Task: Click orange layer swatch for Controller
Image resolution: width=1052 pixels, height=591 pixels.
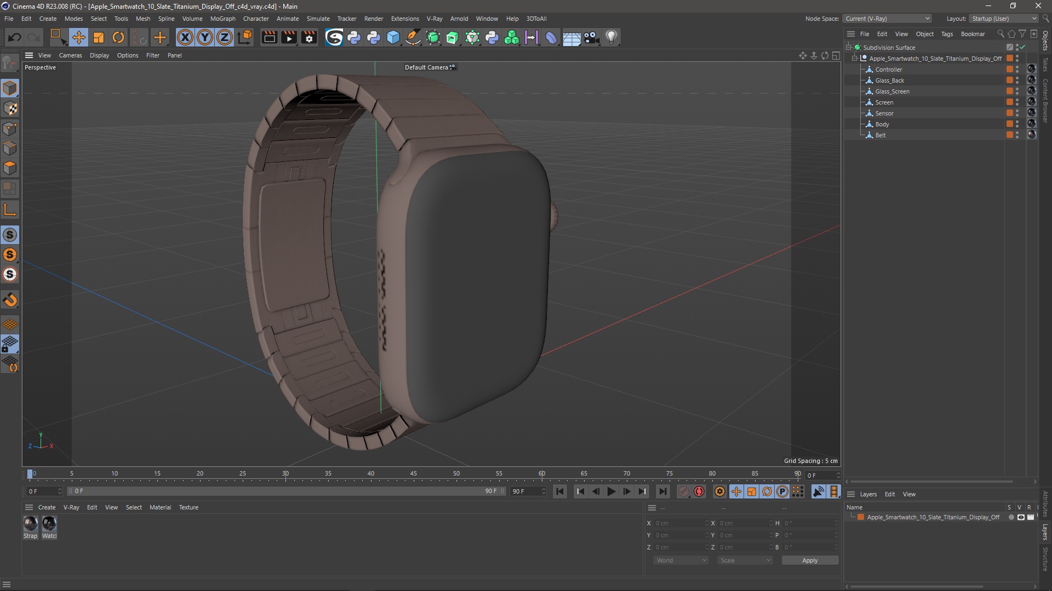Action: coord(1009,69)
